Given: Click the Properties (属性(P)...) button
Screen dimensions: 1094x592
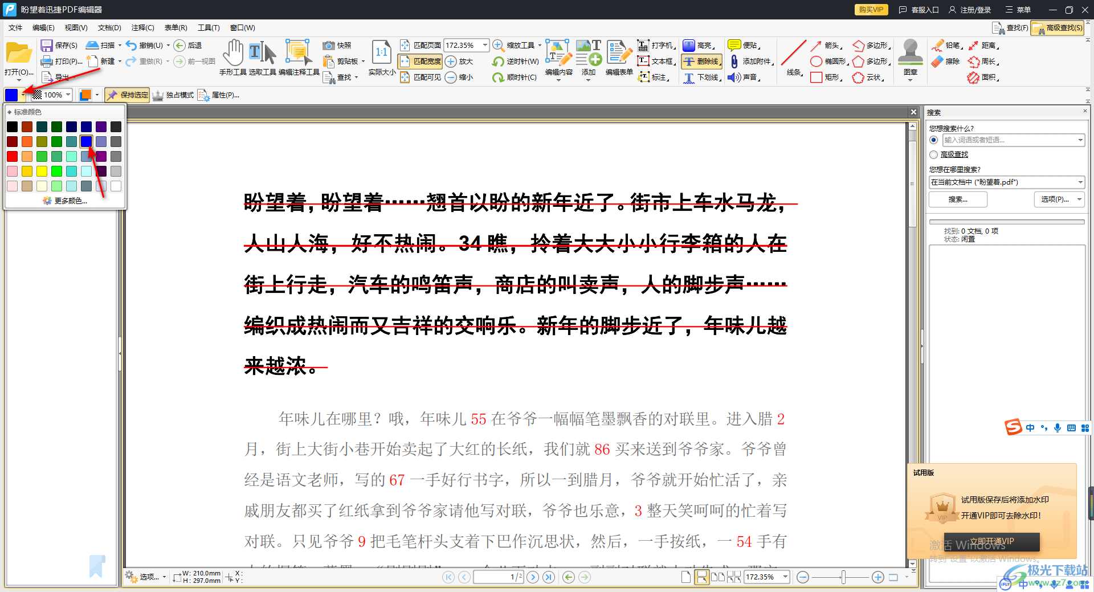Looking at the screenshot, I should tap(219, 95).
